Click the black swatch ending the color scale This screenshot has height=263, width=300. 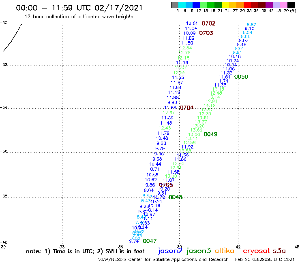291,5
